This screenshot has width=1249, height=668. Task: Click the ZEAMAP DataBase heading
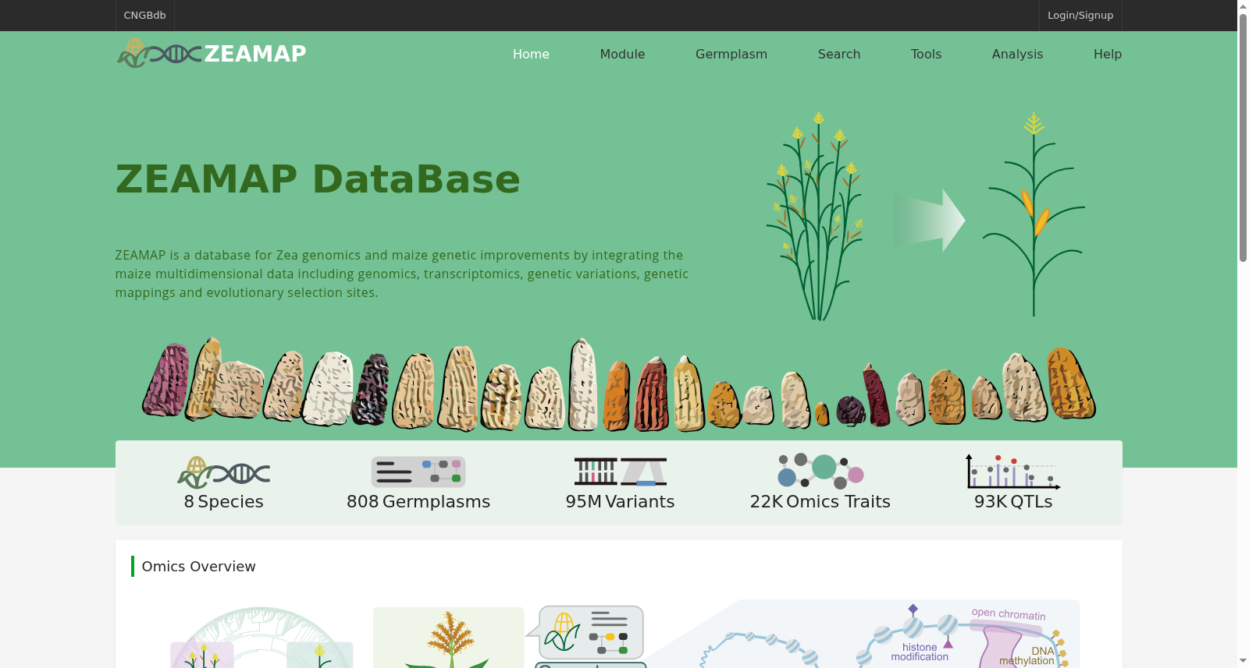click(x=318, y=179)
